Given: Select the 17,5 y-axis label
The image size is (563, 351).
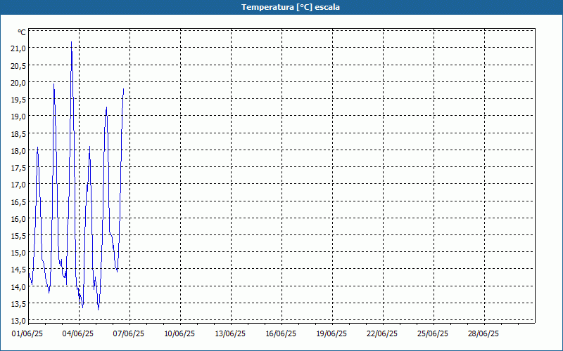Looking at the screenshot, I should pos(18,168).
